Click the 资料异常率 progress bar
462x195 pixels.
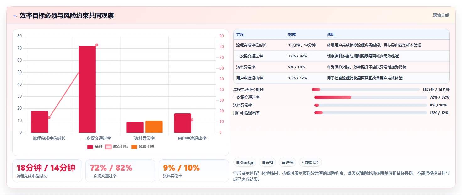pos(371,105)
